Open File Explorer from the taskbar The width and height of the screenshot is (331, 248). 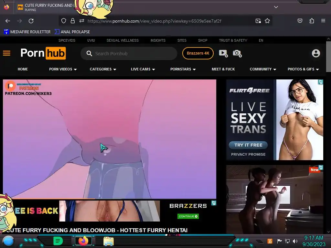tap(109, 241)
